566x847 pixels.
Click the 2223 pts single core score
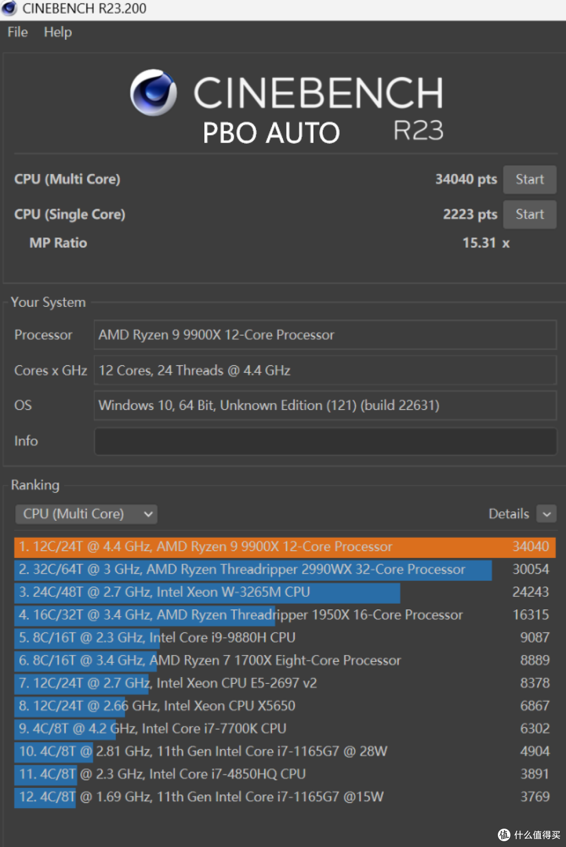coord(470,214)
